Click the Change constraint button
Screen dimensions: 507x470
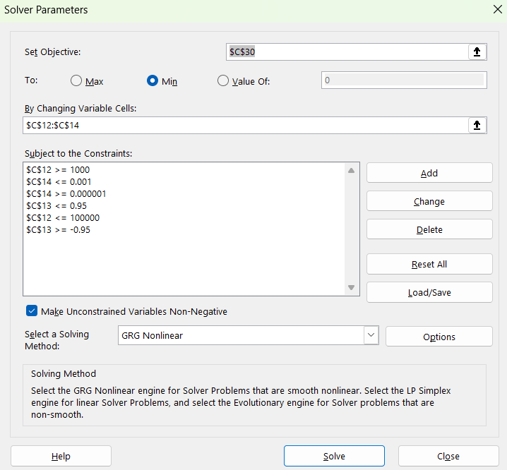pyautogui.click(x=429, y=201)
